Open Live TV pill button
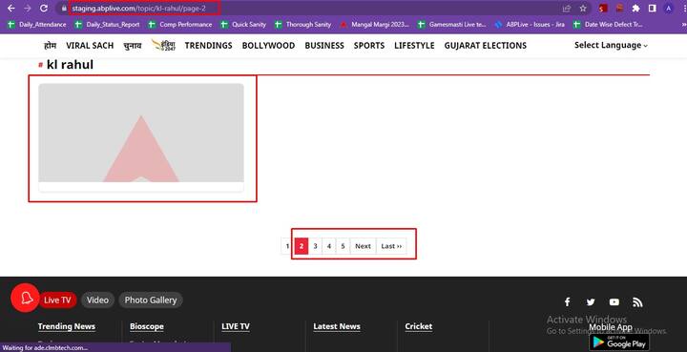 (58, 300)
